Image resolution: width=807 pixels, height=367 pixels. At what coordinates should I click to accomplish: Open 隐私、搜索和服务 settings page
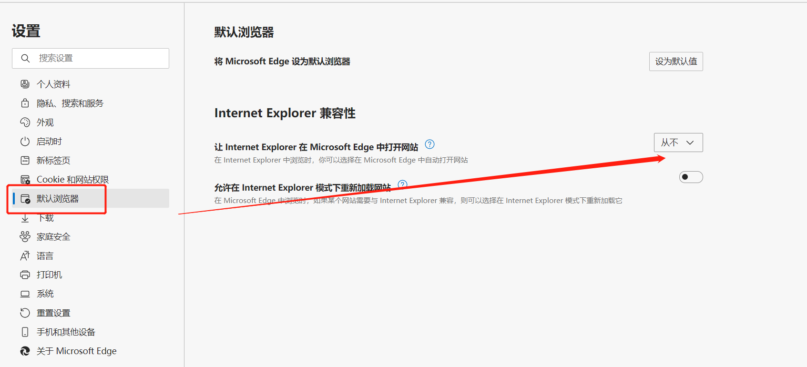(91, 103)
